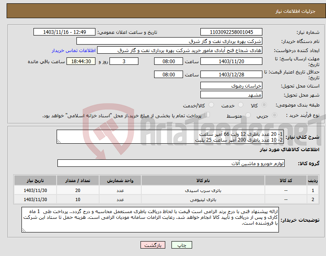Select the خدمت radio button
326x256 pixels.
click(240, 105)
